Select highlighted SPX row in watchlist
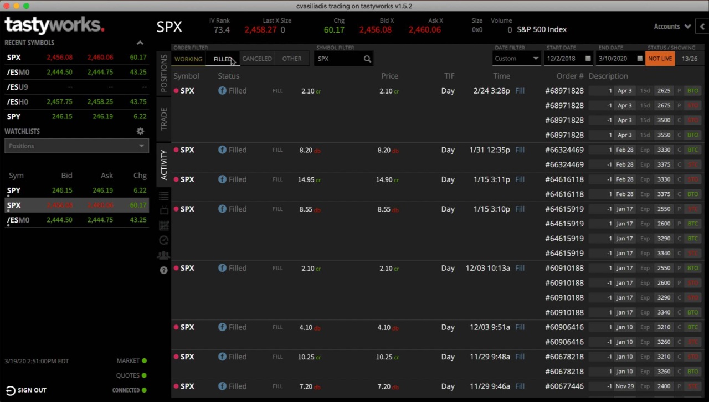 point(76,205)
